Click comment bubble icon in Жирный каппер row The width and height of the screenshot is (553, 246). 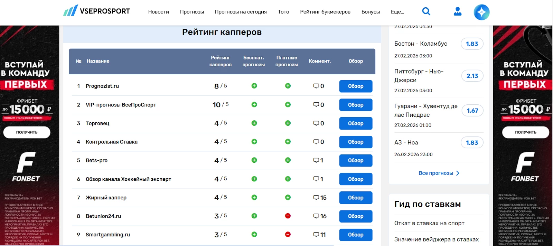click(316, 198)
